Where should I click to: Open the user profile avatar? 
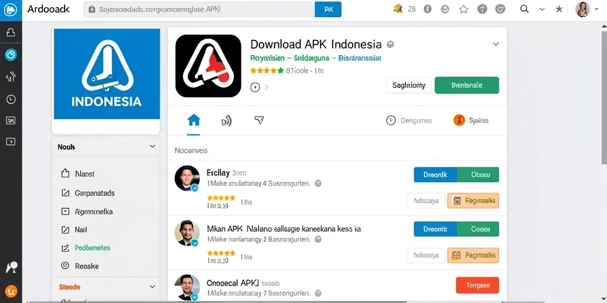pos(583,9)
